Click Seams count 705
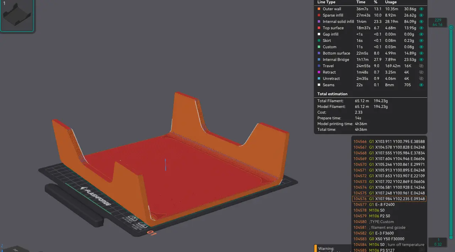 (407, 85)
